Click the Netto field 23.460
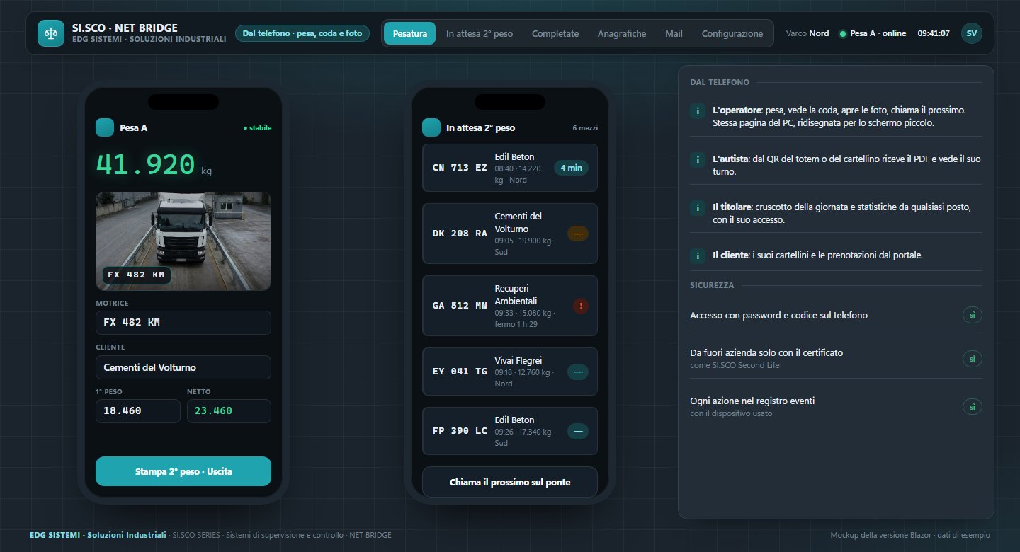Image resolution: width=1020 pixels, height=552 pixels. pyautogui.click(x=229, y=410)
